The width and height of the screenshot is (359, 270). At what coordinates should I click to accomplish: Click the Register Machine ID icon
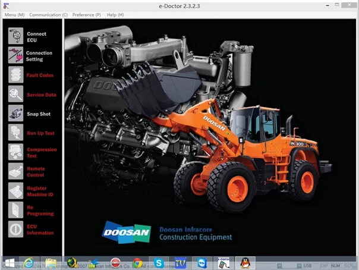pos(16,190)
